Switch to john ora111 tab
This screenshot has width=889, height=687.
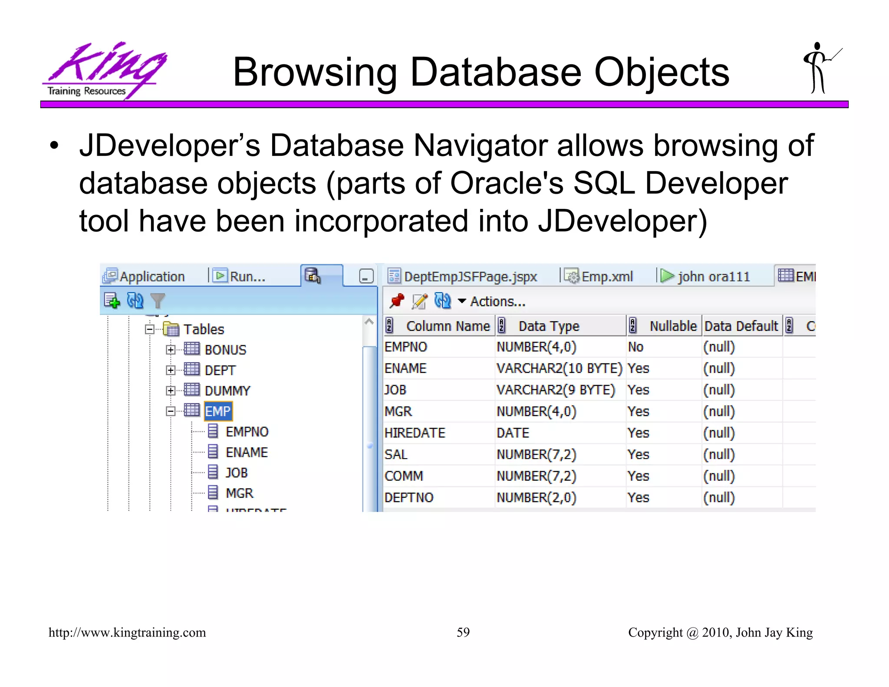pyautogui.click(x=705, y=276)
